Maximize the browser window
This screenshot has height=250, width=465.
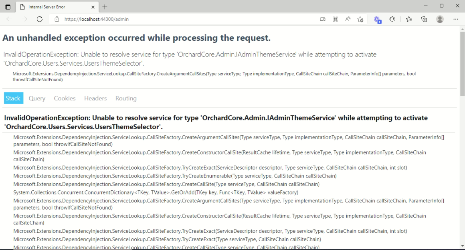pos(442,6)
